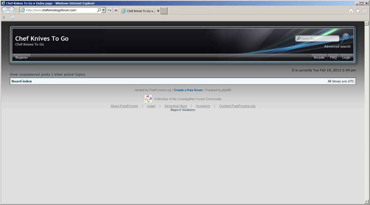Open the Legal footer link

click(151, 106)
